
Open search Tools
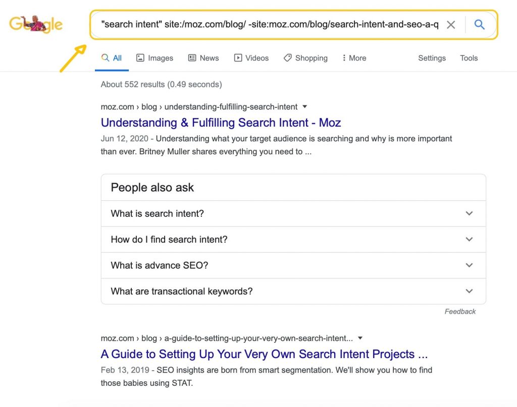coord(469,58)
